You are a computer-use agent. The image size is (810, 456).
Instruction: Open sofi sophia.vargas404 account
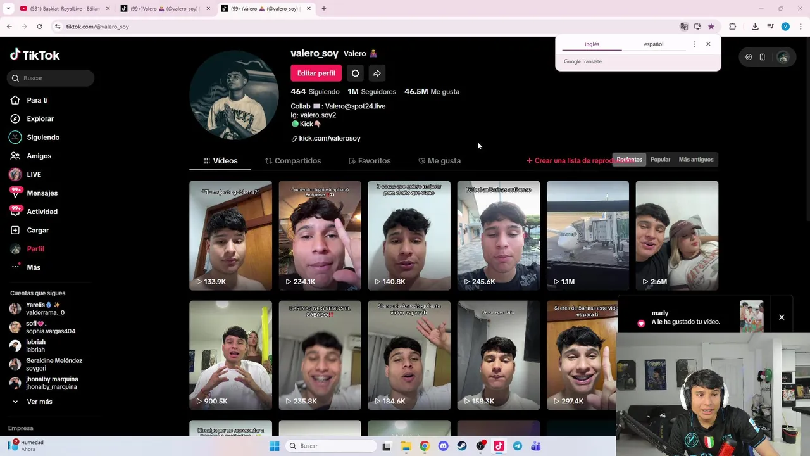click(42, 327)
